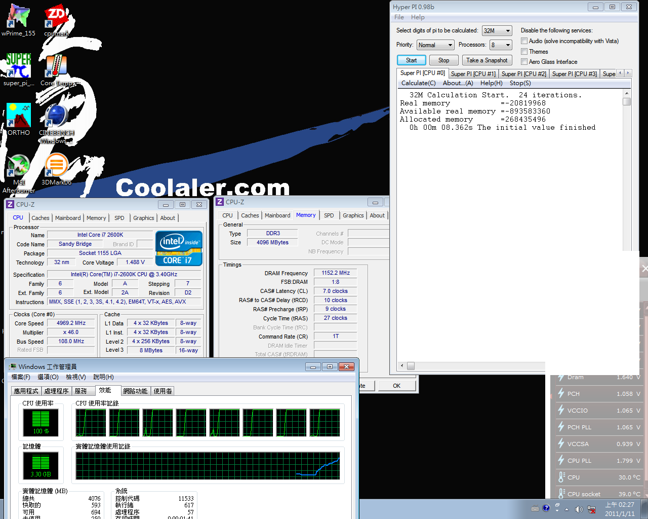Click the CPU temperature thermometer icon
648x519 pixels.
pos(561,477)
